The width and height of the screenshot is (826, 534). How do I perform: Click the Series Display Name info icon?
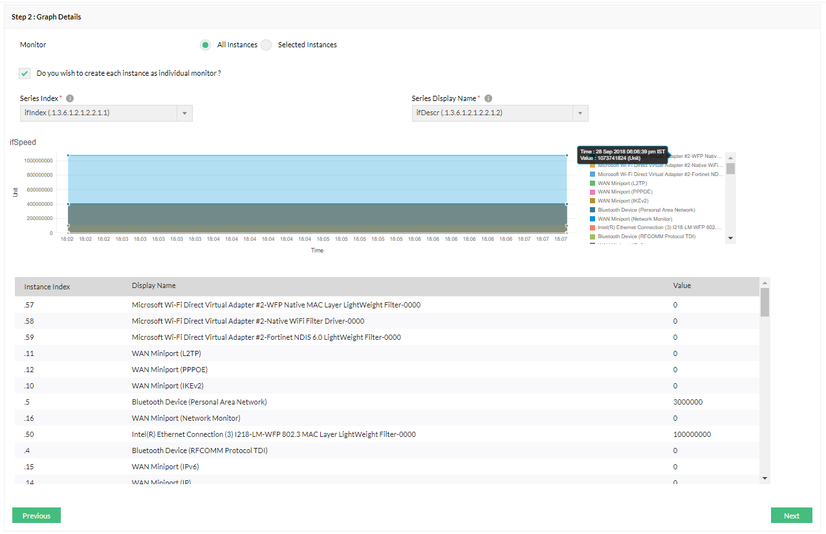pyautogui.click(x=488, y=98)
